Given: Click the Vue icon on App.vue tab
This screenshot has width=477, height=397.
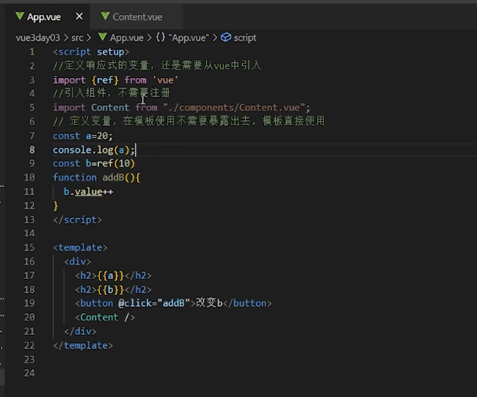Looking at the screenshot, I should [x=20, y=16].
